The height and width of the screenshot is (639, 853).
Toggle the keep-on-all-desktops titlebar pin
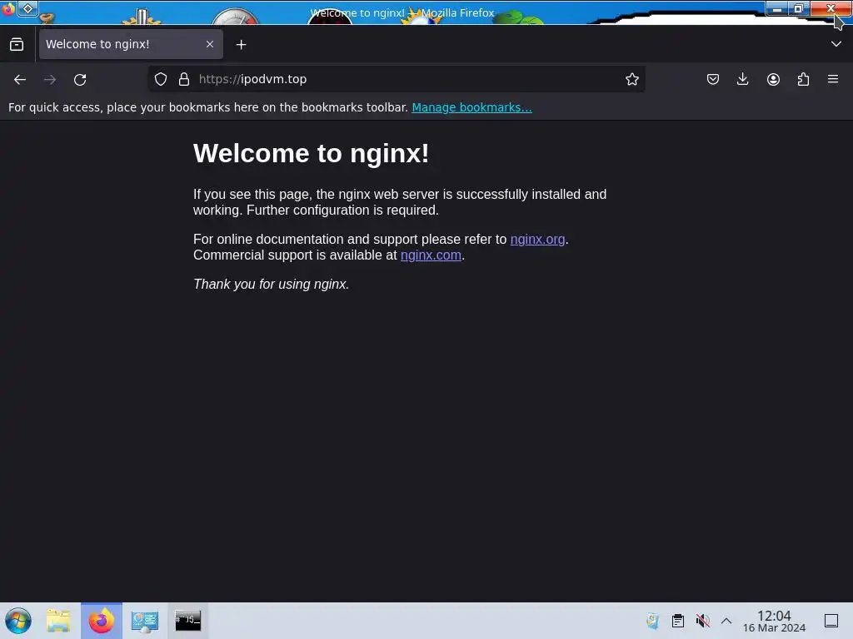coord(27,8)
